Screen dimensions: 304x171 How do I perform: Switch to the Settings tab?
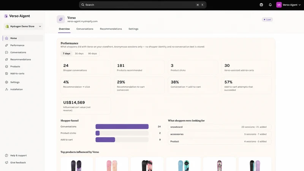[x=133, y=29]
